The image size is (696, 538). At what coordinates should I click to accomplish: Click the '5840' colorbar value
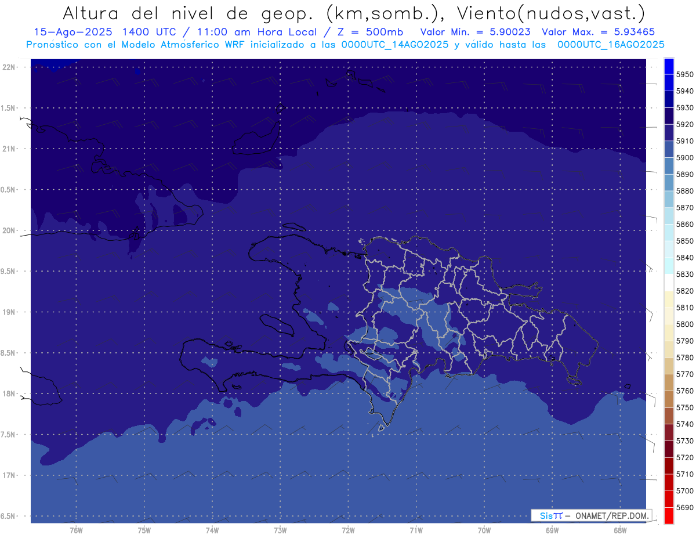click(x=685, y=258)
